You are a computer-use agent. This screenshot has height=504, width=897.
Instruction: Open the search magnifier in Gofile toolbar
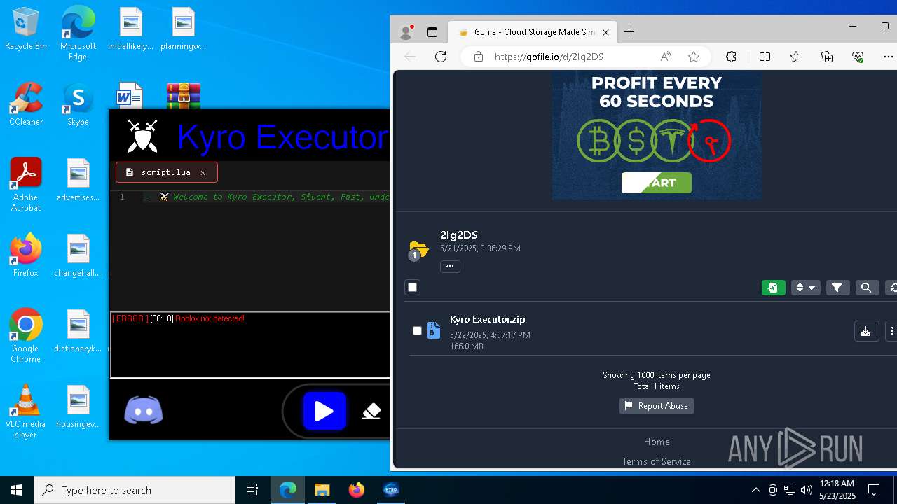866,288
